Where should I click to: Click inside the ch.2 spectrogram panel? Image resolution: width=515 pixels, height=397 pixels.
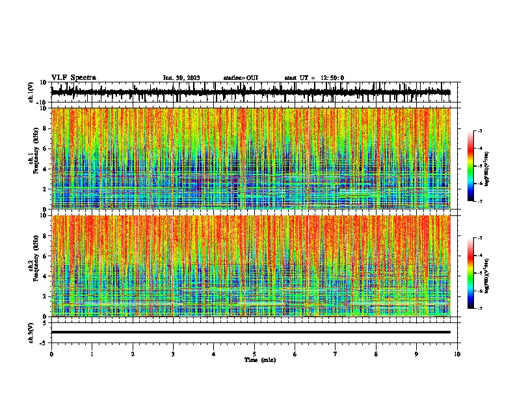pos(251,266)
